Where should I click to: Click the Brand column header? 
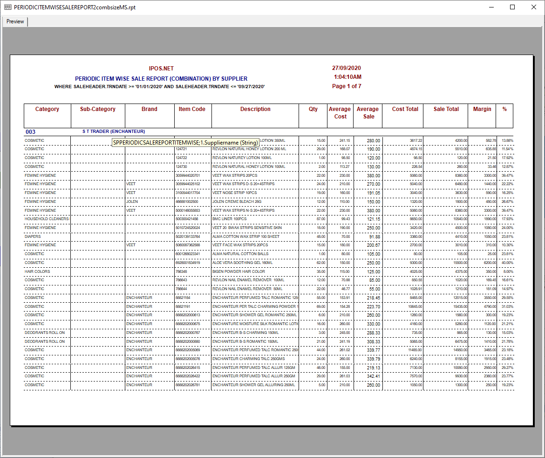click(150, 109)
